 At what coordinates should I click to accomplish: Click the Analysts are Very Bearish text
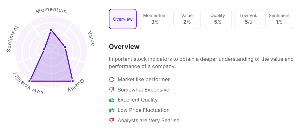pyautogui.click(x=148, y=120)
